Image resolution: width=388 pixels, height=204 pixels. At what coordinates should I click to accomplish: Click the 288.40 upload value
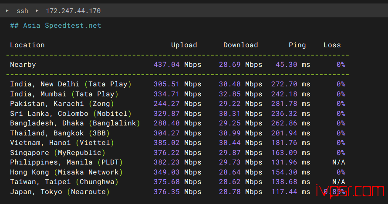pyautogui.click(x=166, y=123)
